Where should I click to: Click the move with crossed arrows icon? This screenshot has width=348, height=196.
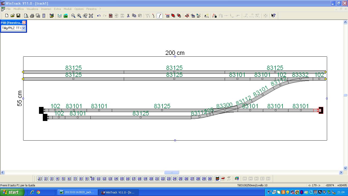187,16
